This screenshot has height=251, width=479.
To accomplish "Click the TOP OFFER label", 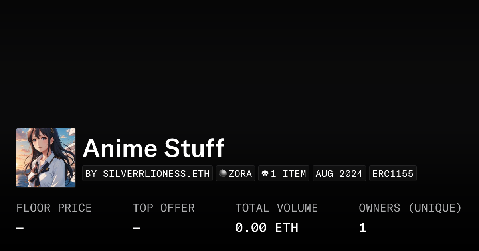I will point(164,208).
